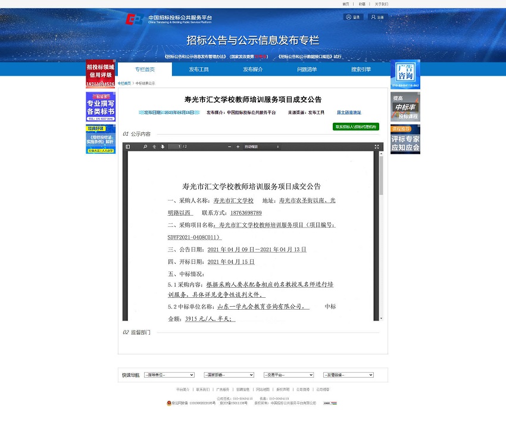Expand the 国家部委 dropdown
The height and width of the screenshot is (433, 506).
pos(229,375)
